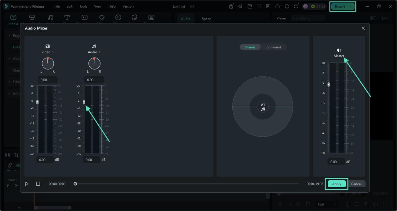Viewport: 397px width, 211px height.
Task: Click the paper plane share icon
Action: 241,6
